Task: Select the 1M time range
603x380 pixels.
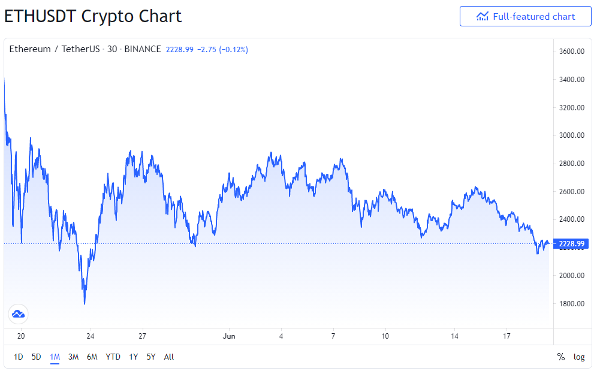Action: click(x=55, y=357)
